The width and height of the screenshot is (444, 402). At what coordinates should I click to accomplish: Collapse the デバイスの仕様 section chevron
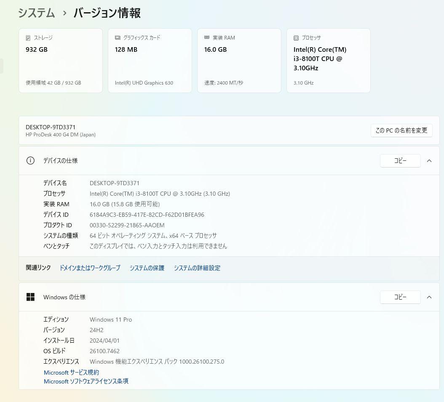coord(429,160)
